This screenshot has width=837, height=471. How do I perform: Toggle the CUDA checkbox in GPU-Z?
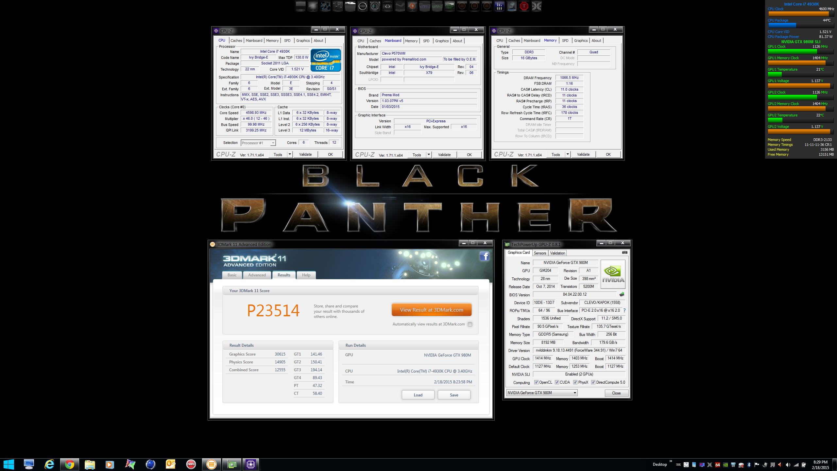point(557,382)
